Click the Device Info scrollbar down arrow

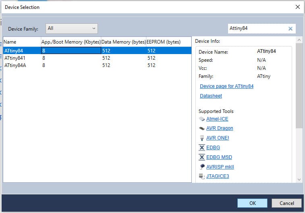299,180
